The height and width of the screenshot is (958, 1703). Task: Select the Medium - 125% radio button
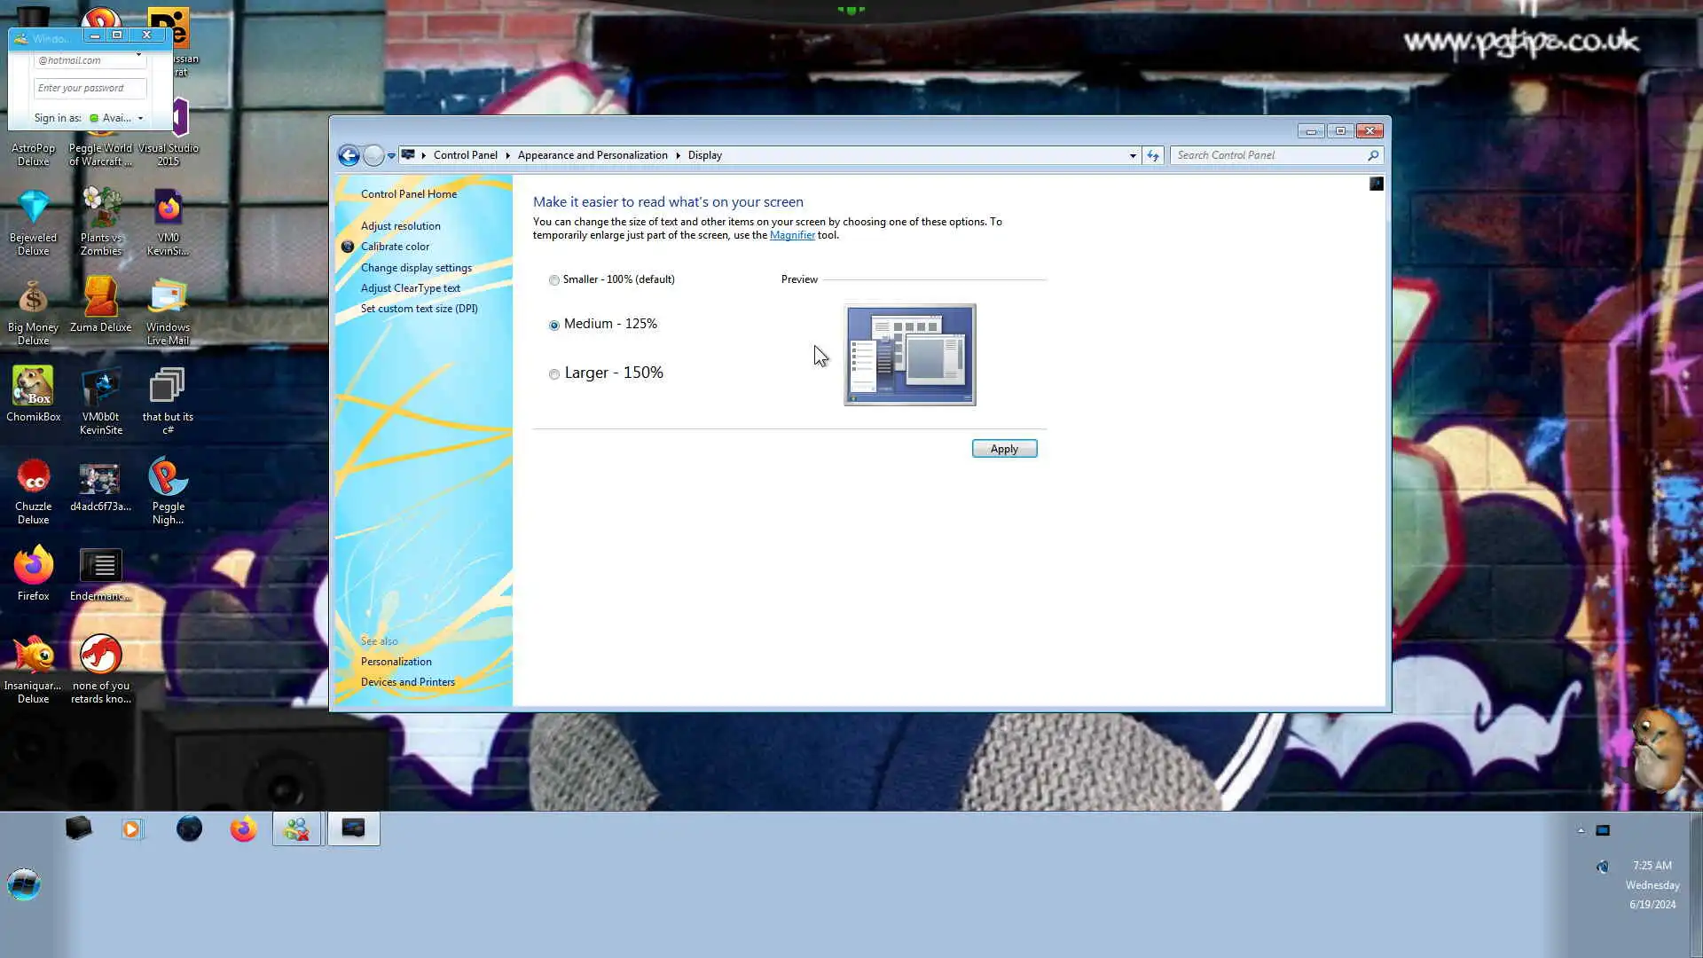[x=554, y=326]
